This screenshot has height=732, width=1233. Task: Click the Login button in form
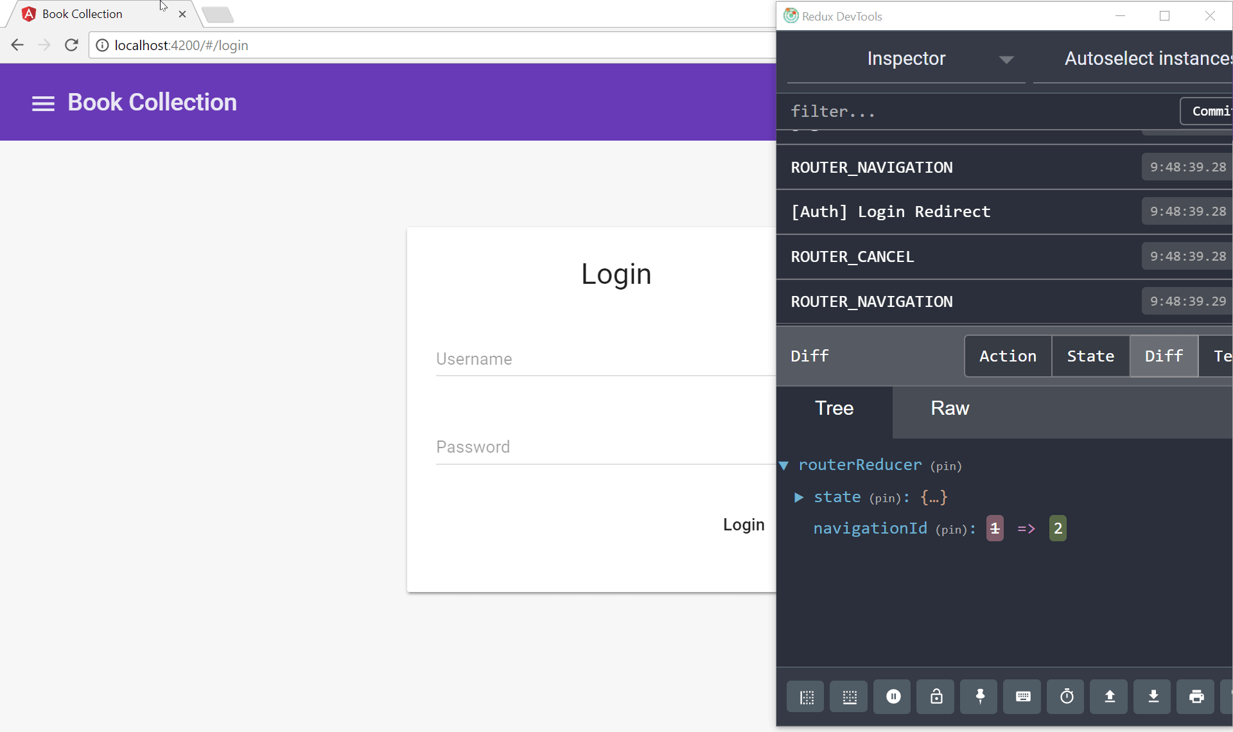coord(743,525)
